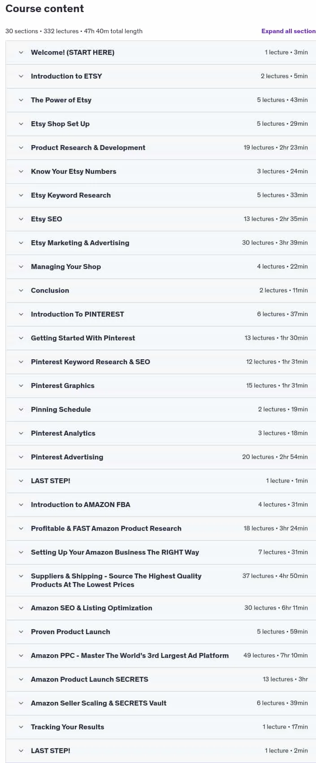Click the 'Expand all sections' link
This screenshot has width=316, height=763.
click(289, 31)
